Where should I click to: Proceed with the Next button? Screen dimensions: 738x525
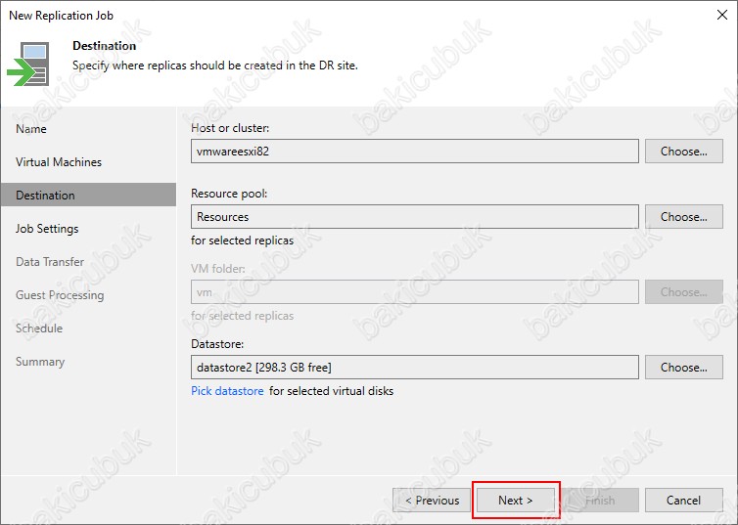click(516, 501)
